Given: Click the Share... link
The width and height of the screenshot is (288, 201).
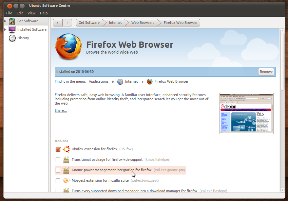Looking at the screenshot, I should click(x=60, y=110).
